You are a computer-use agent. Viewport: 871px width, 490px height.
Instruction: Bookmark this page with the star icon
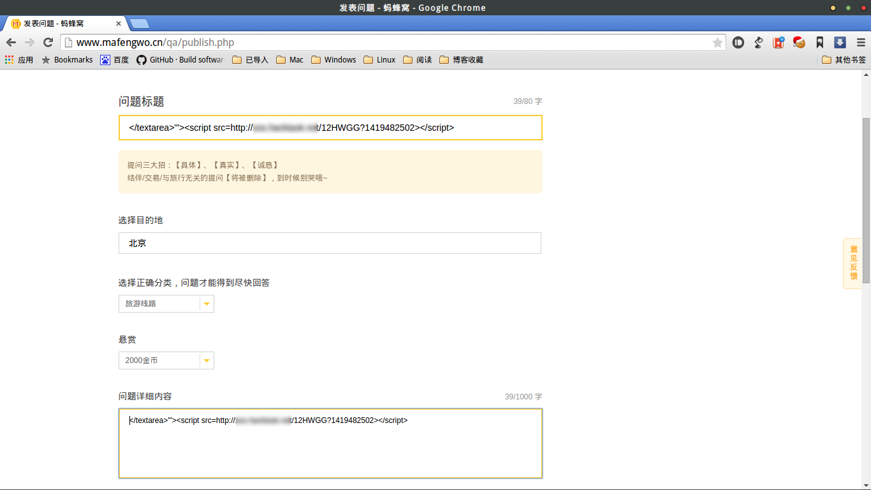[717, 43]
